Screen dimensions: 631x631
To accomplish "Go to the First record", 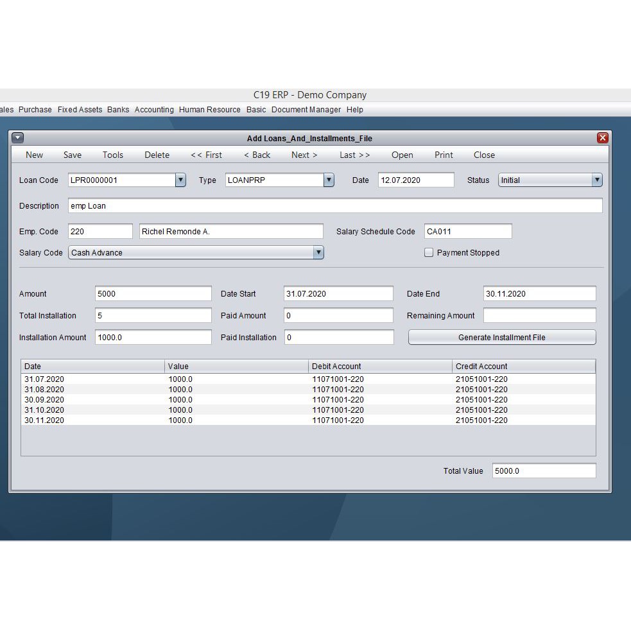I will 206,155.
